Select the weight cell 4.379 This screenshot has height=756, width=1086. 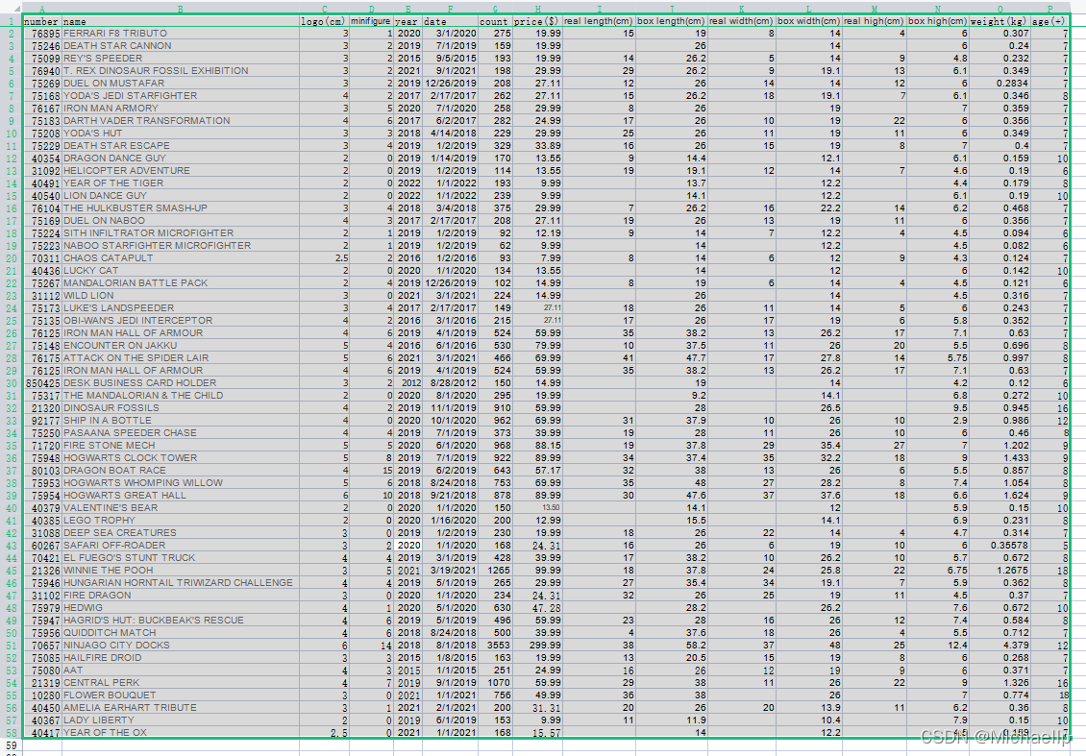click(1000, 646)
